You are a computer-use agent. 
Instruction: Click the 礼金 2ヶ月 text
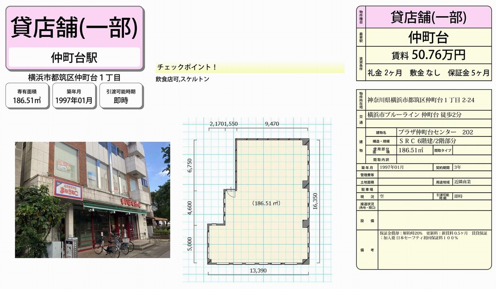385,73
